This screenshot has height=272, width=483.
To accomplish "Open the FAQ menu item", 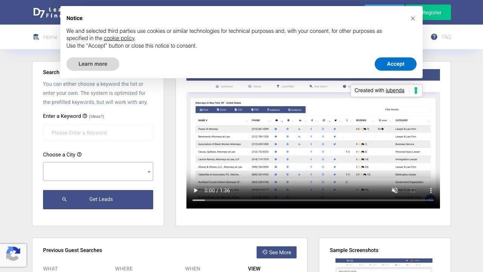I will click(446, 37).
